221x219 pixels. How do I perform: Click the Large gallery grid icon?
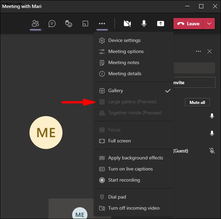(x=102, y=102)
